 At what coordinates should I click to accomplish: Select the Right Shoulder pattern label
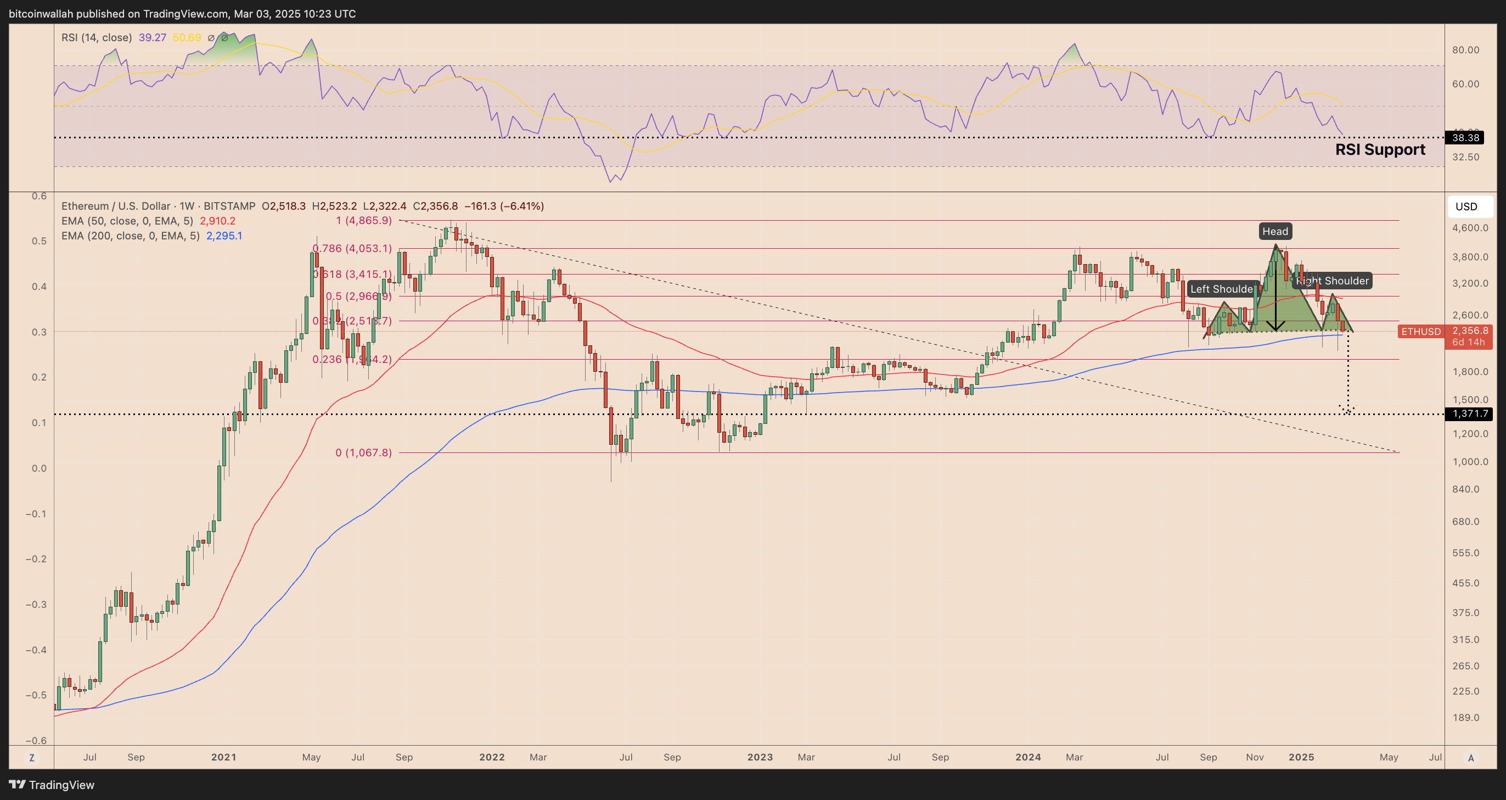point(1332,281)
